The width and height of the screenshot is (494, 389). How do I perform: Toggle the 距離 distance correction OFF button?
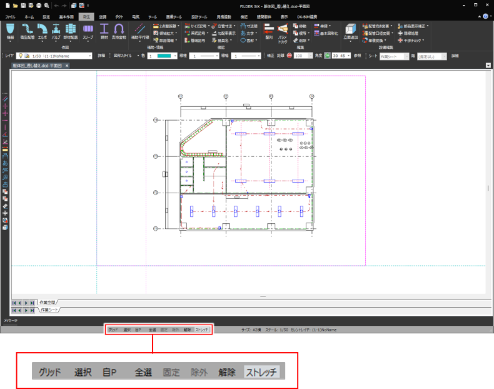click(290, 56)
